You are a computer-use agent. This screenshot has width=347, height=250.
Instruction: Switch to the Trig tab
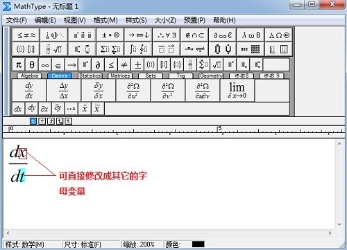(x=180, y=75)
